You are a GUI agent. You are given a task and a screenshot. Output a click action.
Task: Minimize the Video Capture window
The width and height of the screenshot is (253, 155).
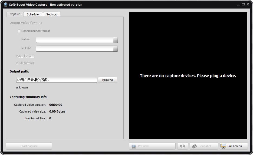[x=238, y=5]
